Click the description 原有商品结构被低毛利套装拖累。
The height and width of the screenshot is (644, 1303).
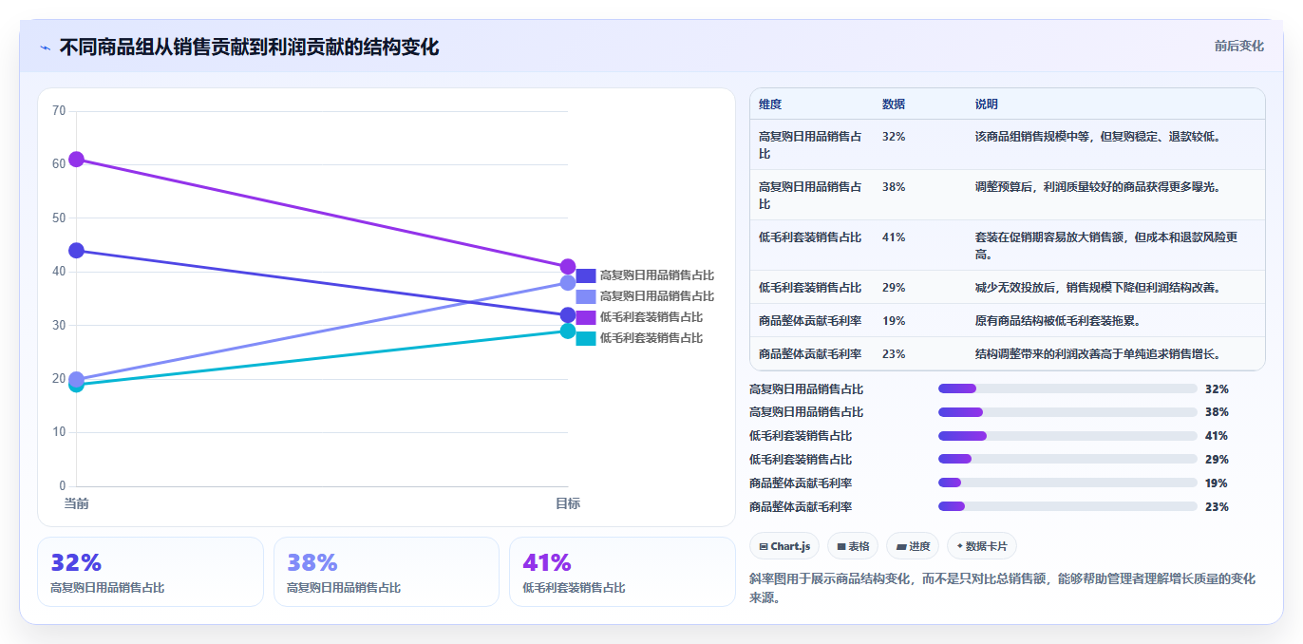1059,320
